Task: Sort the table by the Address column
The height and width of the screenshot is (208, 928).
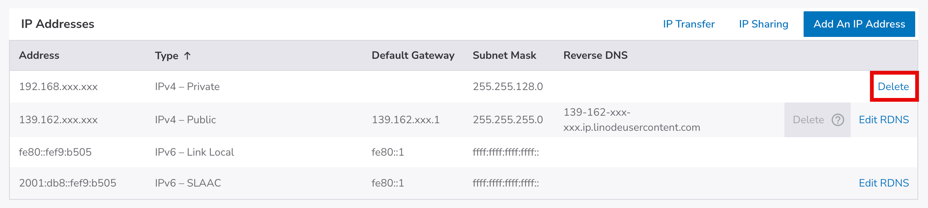Action: (x=39, y=55)
